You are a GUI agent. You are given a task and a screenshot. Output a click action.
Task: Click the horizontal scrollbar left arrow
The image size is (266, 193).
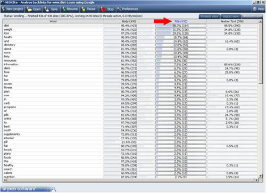tap(5, 180)
